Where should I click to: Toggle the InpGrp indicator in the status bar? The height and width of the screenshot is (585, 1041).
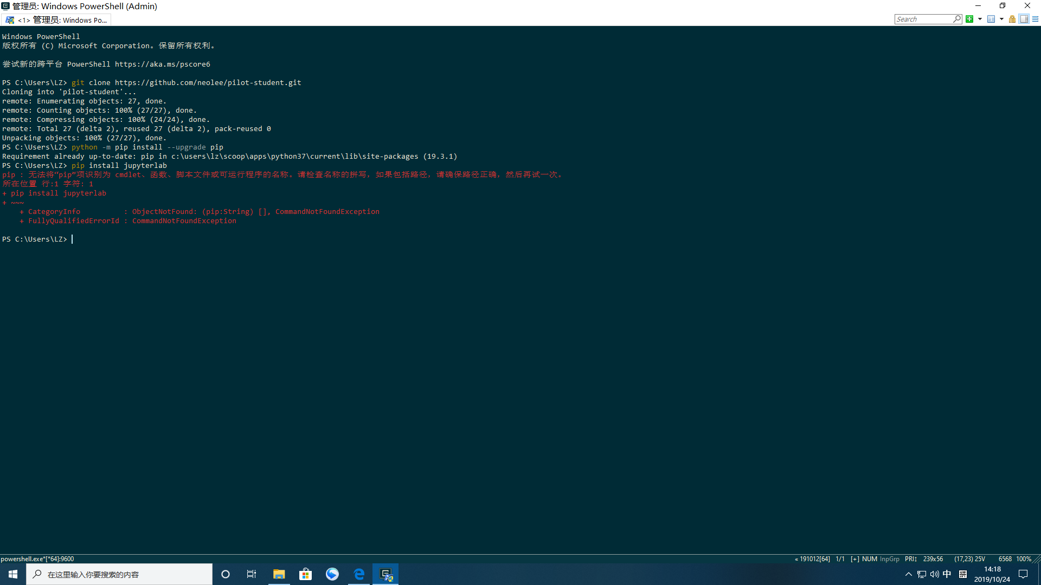890,558
